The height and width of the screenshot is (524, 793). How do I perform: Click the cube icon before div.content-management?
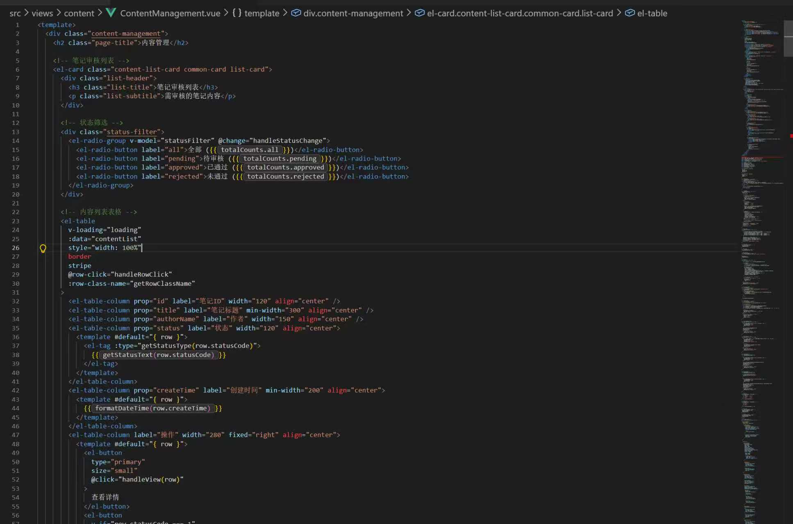pos(296,13)
